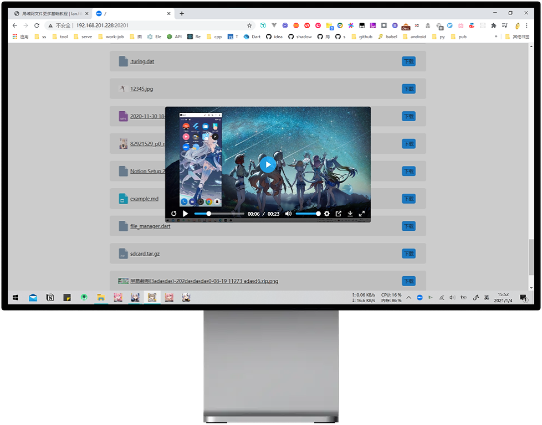The height and width of the screenshot is (425, 542).
Task: Click the purple MP4 file icon
Action: pos(123,116)
